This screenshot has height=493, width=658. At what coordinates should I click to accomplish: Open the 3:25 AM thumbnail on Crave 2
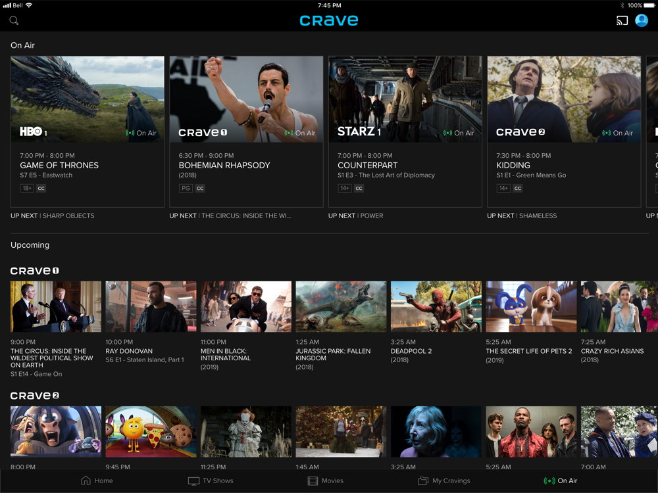click(x=436, y=431)
